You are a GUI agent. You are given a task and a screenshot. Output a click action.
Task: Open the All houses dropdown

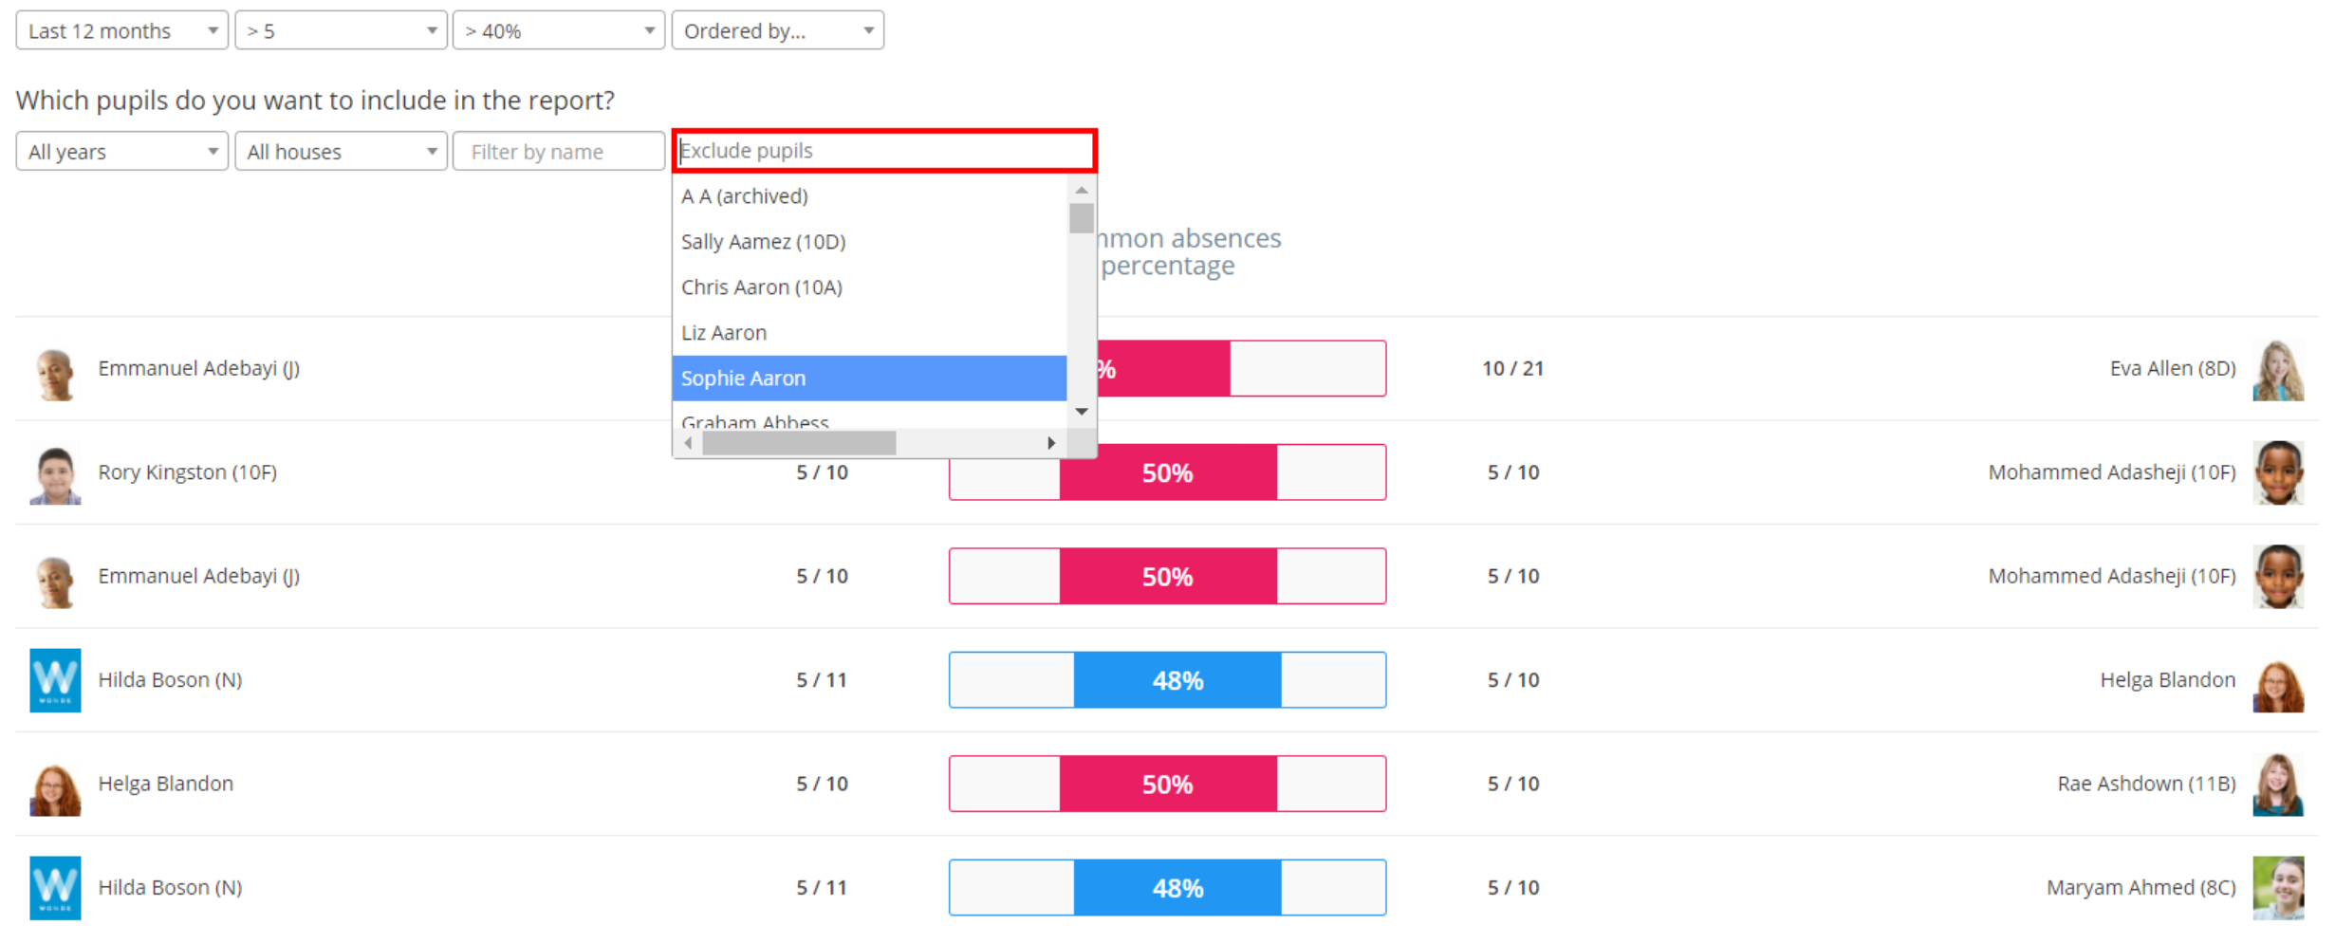[x=341, y=152]
